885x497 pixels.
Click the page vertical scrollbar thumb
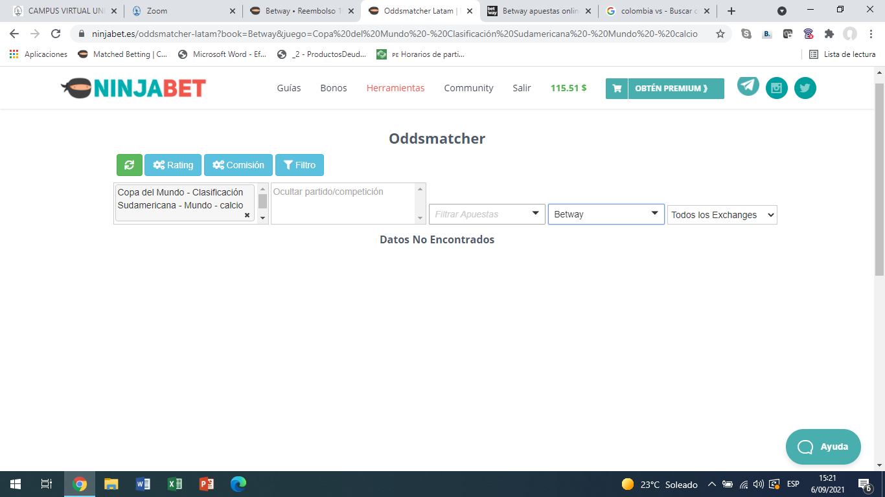coord(879,179)
